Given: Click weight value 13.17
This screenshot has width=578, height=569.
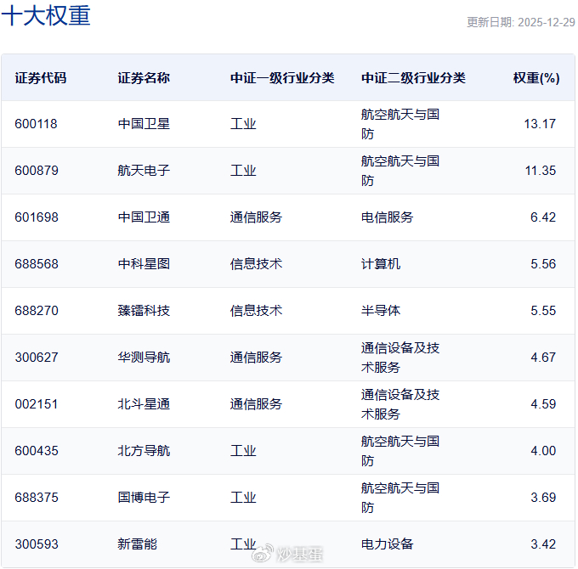Looking at the screenshot, I should [540, 124].
